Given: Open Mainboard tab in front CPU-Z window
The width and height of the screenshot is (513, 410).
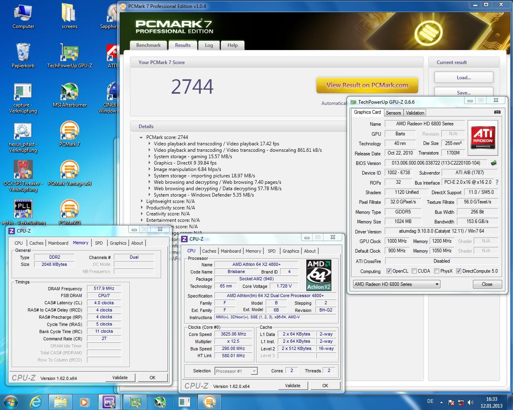Looking at the screenshot, I should tap(231, 251).
